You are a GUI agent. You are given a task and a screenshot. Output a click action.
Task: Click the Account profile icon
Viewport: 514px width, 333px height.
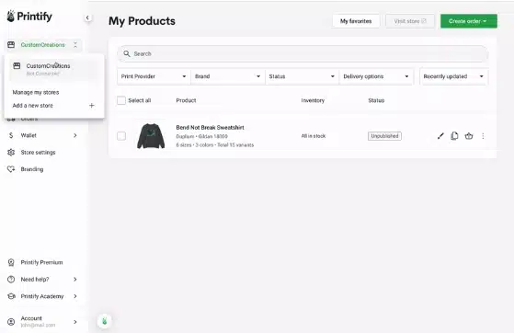[x=11, y=322]
